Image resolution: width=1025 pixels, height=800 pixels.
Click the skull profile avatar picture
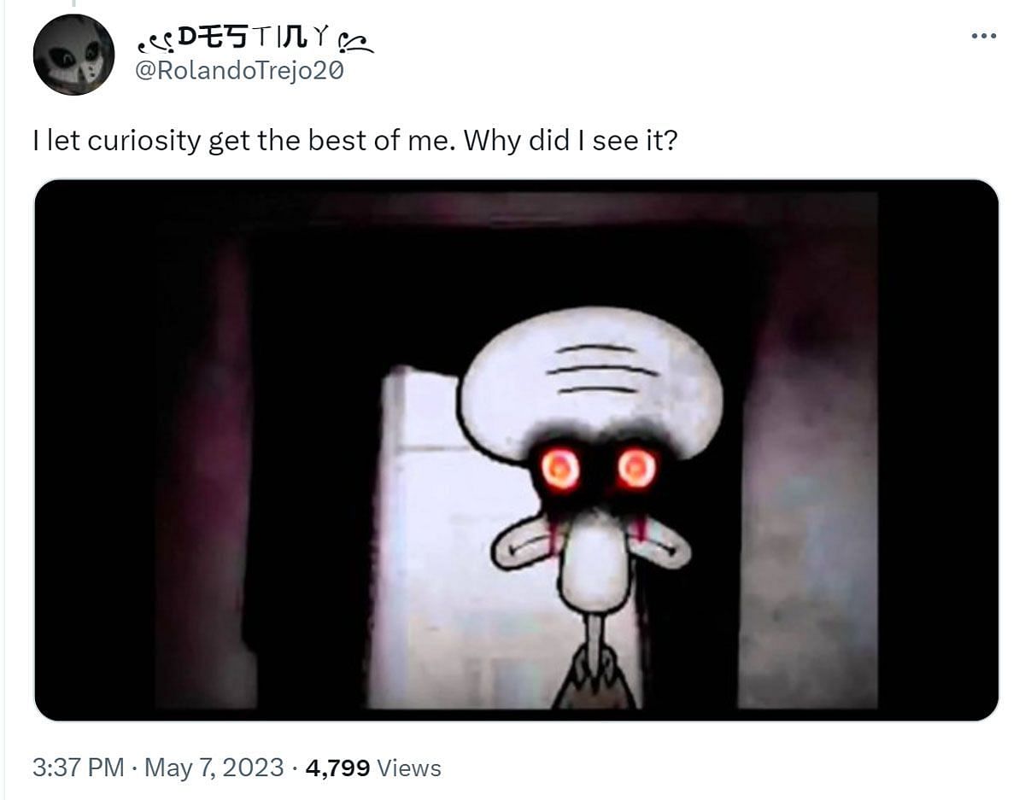coord(73,55)
